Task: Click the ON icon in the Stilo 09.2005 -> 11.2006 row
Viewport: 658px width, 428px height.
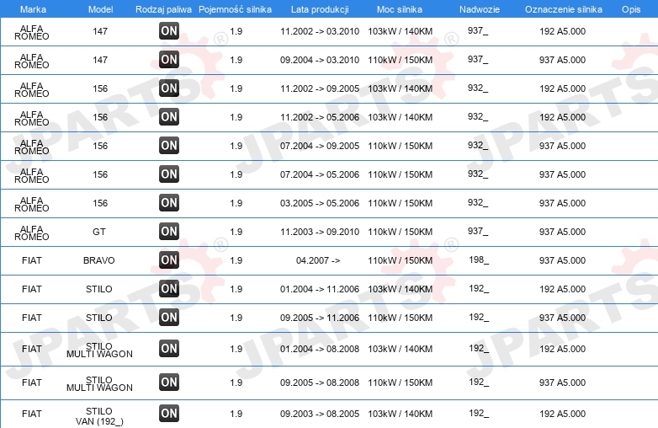Action: coord(169,317)
